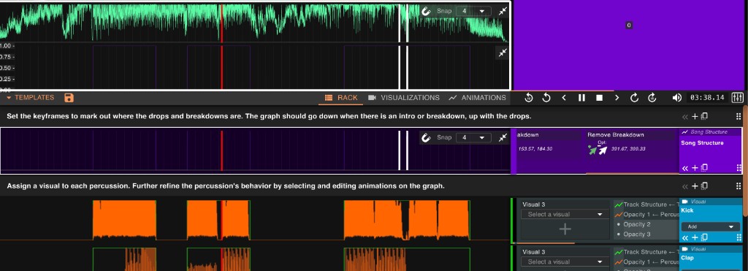The height and width of the screenshot is (271, 748).
Task: Collapse the percussion instruction row with double chevron
Action: 685,186
